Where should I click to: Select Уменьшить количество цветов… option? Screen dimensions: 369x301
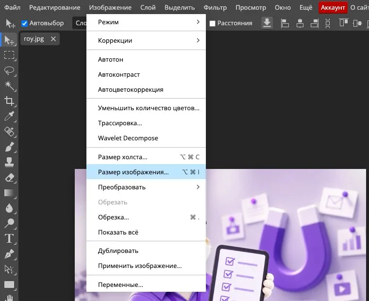(x=146, y=108)
